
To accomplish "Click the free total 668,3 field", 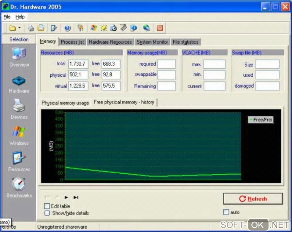I will click(111, 64).
